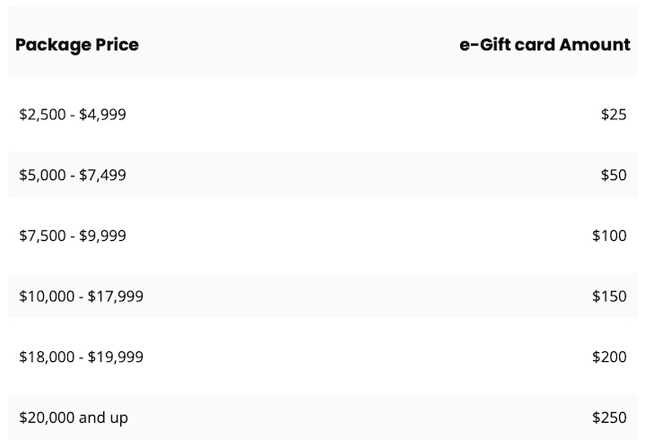Click the $100 gift card amount
Screen dimensions: 645x448
point(609,236)
